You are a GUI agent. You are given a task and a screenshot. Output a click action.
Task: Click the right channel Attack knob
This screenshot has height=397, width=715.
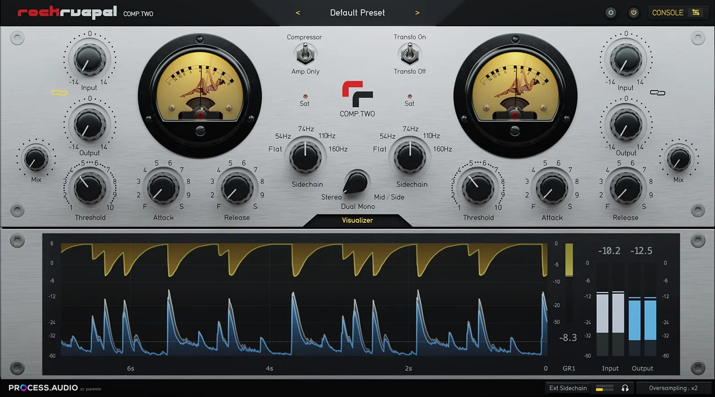552,188
